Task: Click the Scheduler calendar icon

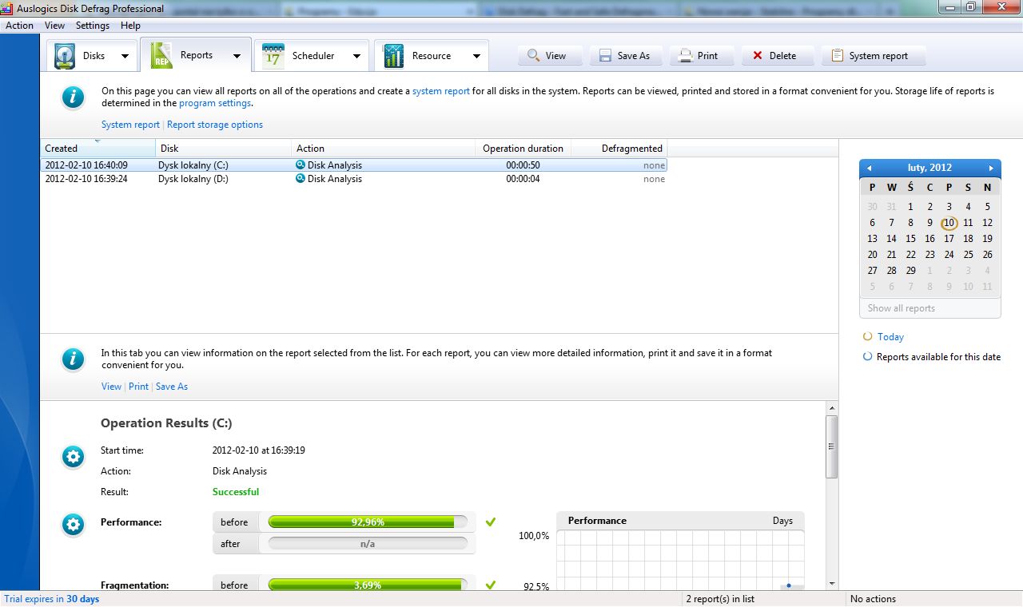Action: coord(273,56)
